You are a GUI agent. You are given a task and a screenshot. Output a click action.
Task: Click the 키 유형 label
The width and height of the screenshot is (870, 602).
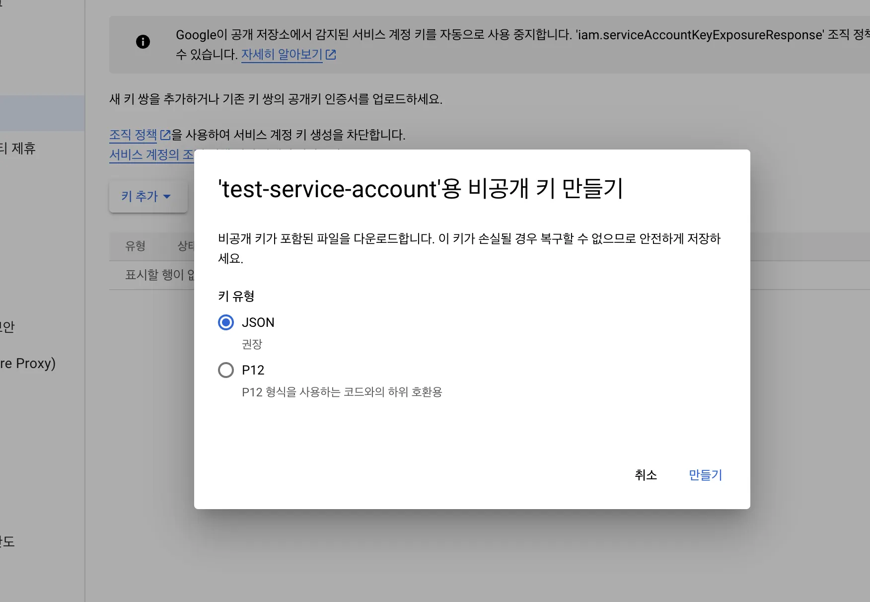pos(236,296)
